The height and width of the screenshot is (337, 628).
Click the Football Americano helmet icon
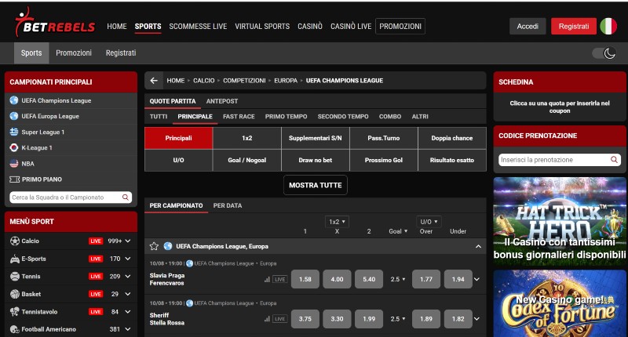click(14, 329)
